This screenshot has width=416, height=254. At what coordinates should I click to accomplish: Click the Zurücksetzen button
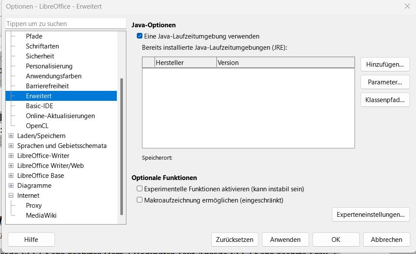235,240
